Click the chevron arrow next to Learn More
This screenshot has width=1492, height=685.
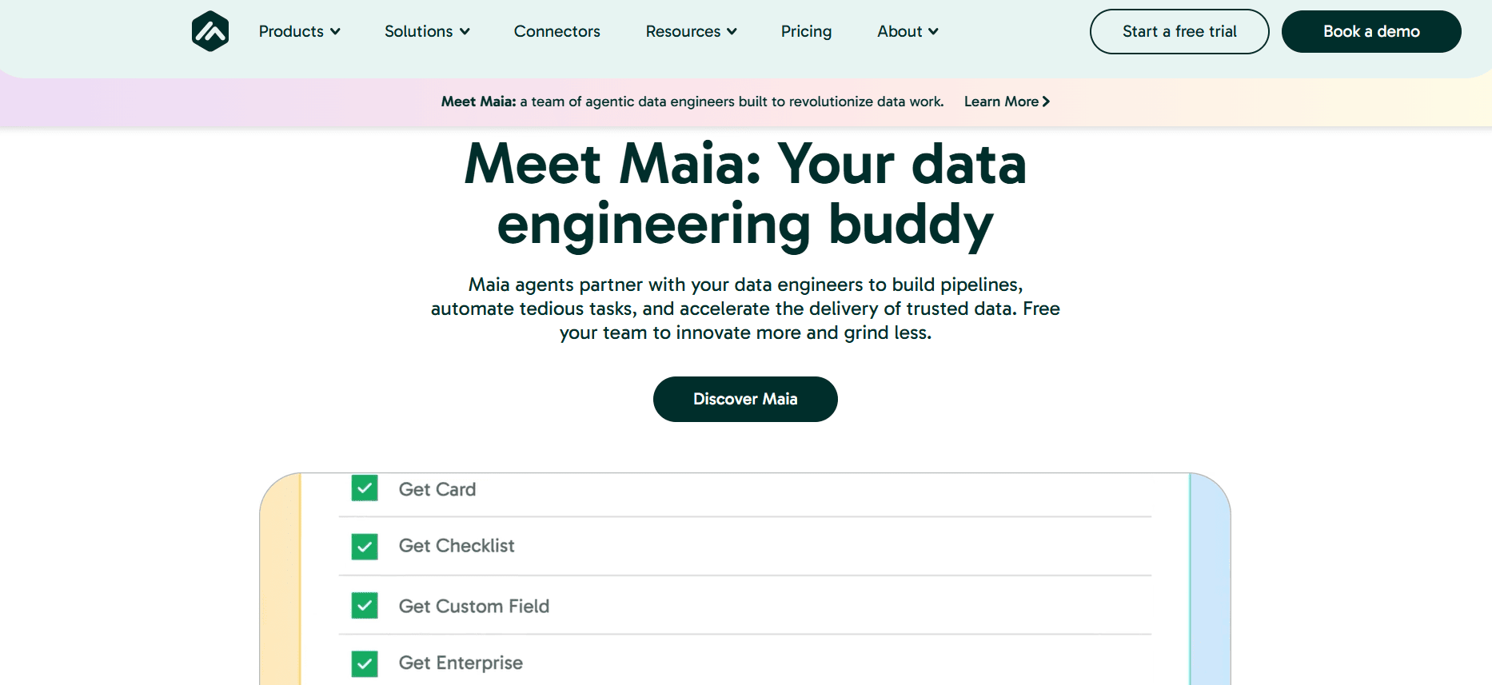(1047, 102)
